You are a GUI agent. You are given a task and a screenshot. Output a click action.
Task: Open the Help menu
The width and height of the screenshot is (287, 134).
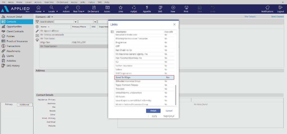(107, 2)
